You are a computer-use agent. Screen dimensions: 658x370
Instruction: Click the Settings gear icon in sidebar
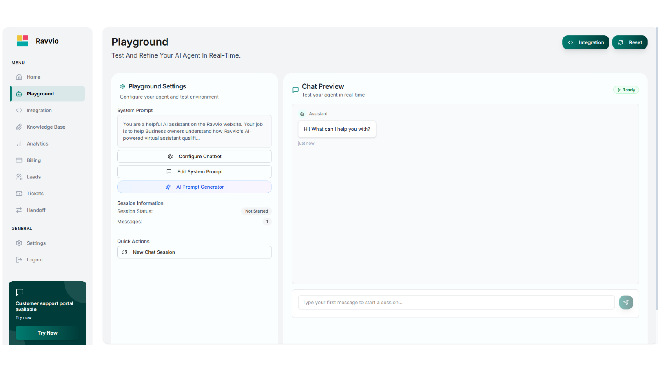coord(19,243)
